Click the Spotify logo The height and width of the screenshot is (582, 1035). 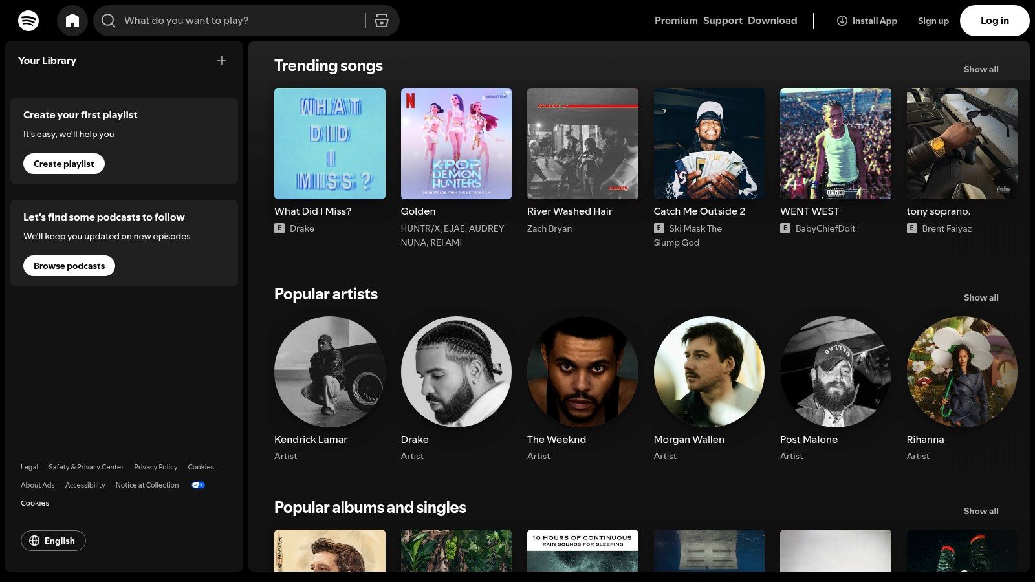point(28,21)
